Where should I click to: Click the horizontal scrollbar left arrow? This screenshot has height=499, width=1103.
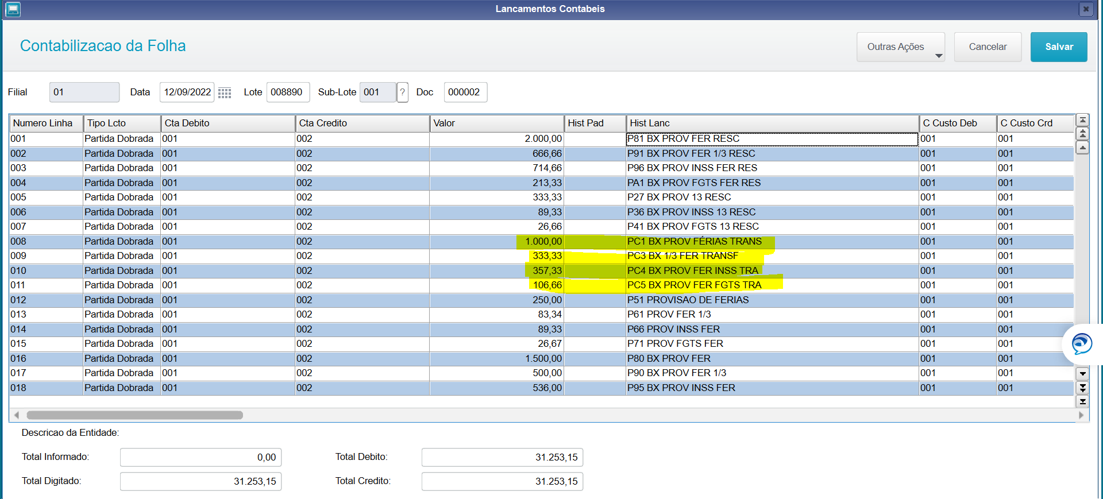[17, 415]
